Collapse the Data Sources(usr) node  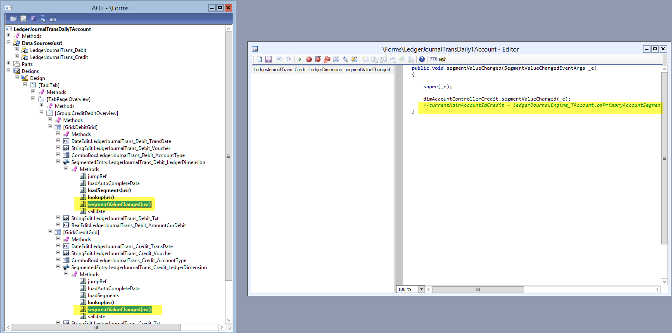(8, 42)
